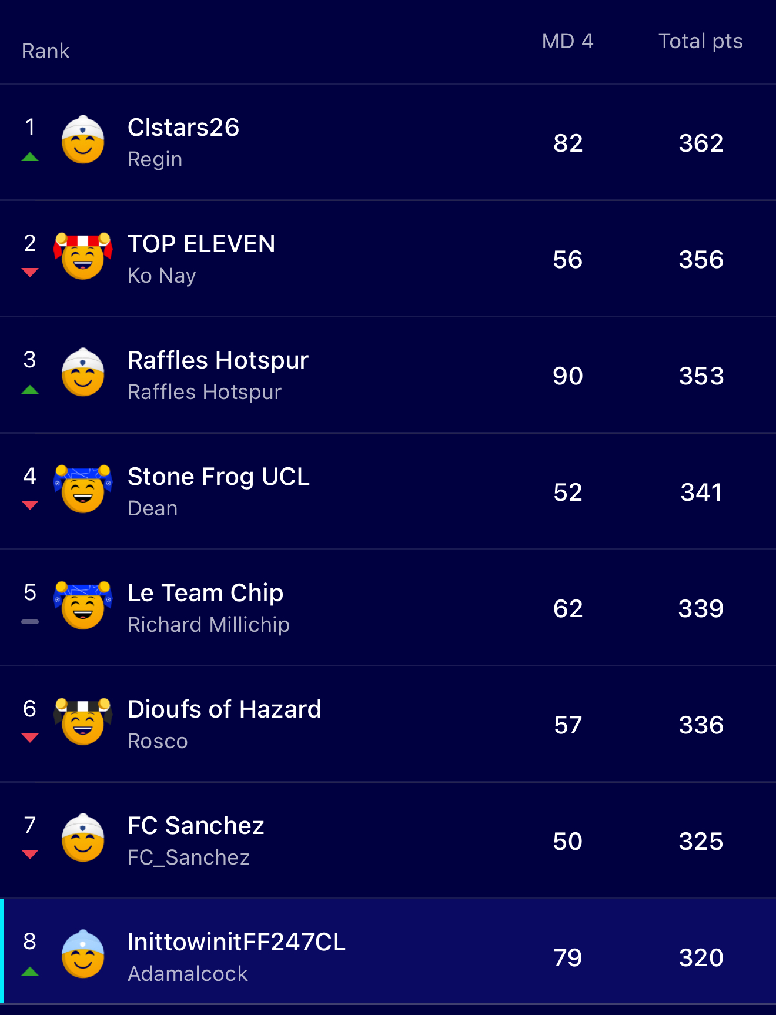
Task: Tap the grey no-change dash at rank 5
Action: 30,622
